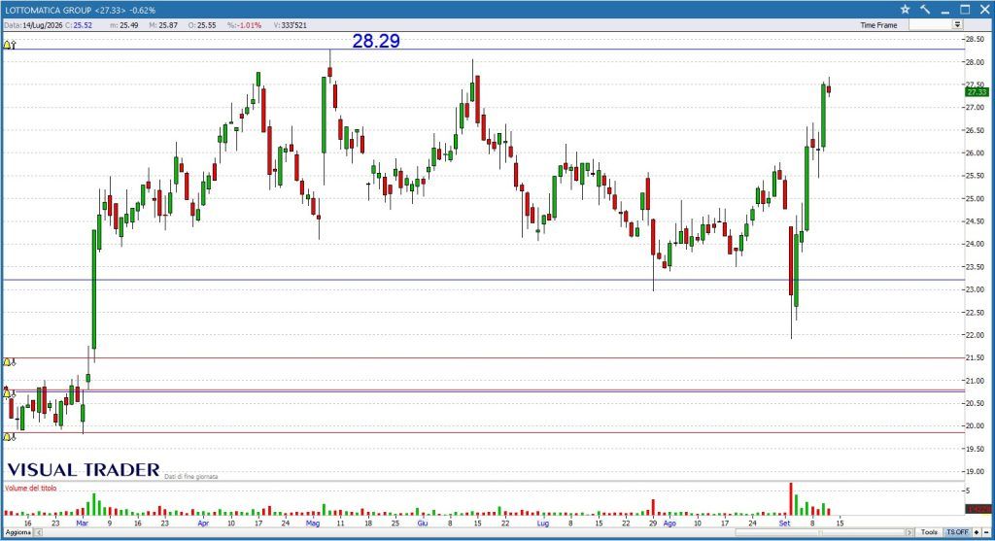Click the 'Volume del titolo' label
The image size is (995, 541).
click(31, 488)
